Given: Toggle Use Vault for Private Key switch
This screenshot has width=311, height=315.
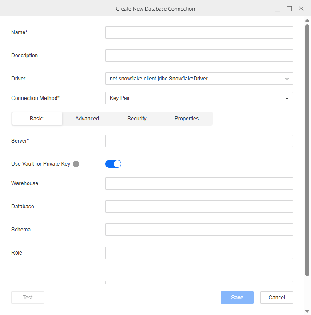Looking at the screenshot, I should tap(113, 164).
